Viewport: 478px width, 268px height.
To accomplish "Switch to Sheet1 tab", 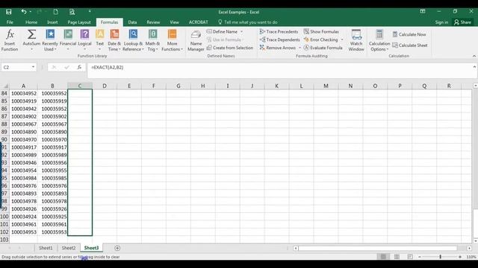I will pyautogui.click(x=46, y=248).
